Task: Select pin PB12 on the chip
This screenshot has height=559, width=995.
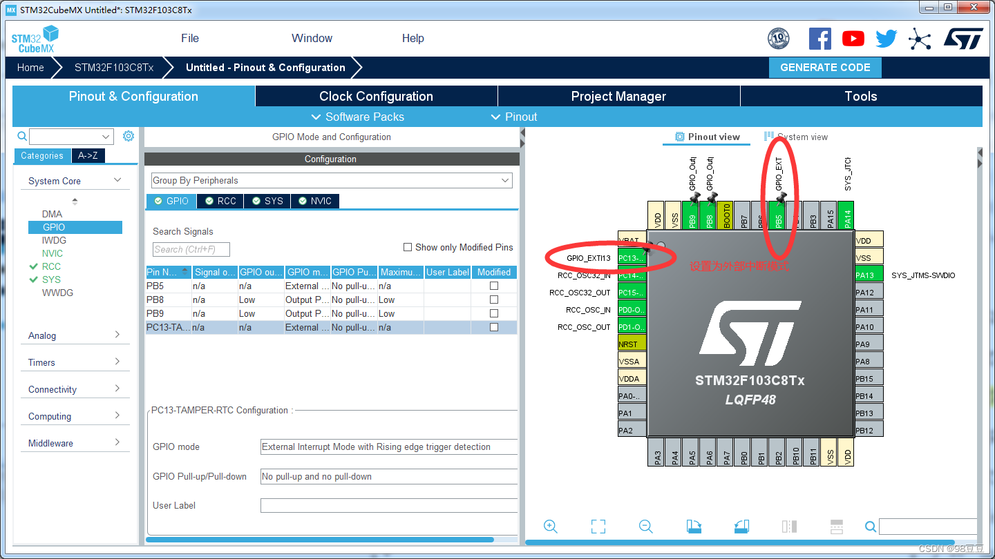Action: coord(869,430)
